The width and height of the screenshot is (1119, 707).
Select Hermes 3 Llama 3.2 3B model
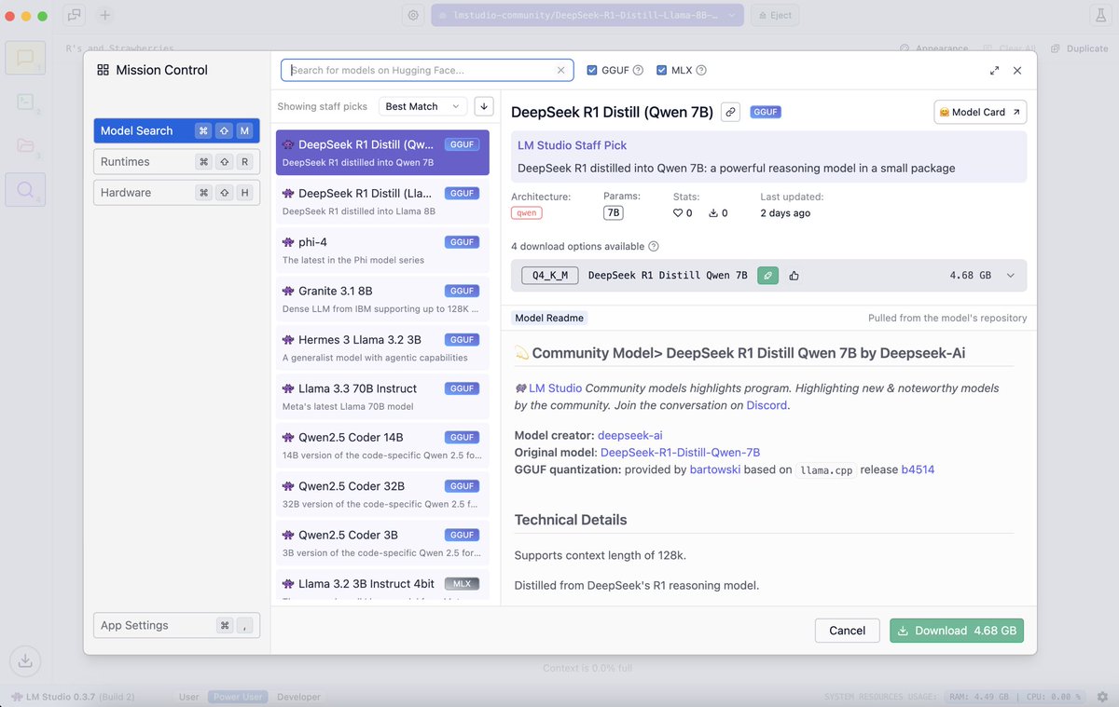point(382,347)
